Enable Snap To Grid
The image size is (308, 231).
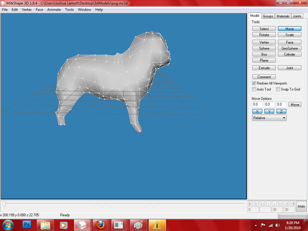tap(278, 89)
